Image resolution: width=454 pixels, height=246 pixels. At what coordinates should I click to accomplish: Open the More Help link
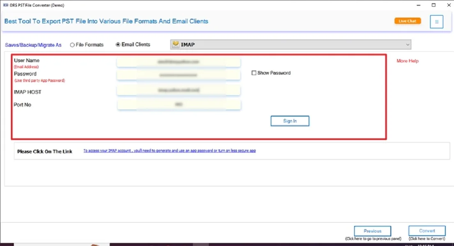[x=407, y=61]
